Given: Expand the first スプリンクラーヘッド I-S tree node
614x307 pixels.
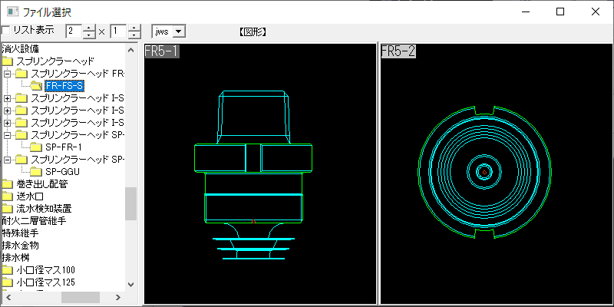Looking at the screenshot, I should (x=7, y=98).
